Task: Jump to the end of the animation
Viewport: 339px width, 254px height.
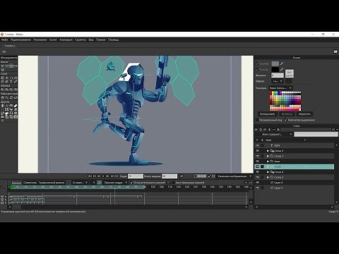Action: (117, 176)
